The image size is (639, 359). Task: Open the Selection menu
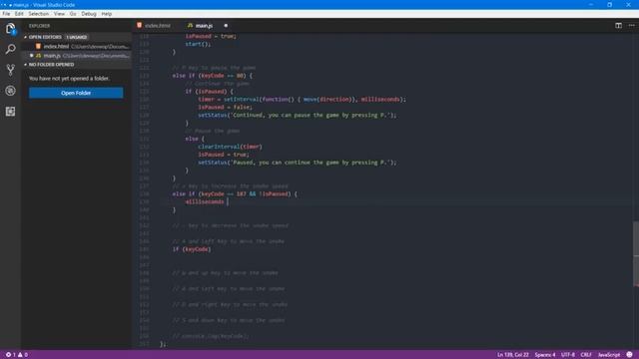coord(39,14)
